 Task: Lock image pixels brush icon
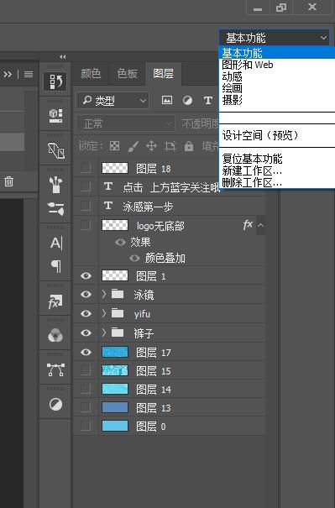pyautogui.click(x=133, y=146)
